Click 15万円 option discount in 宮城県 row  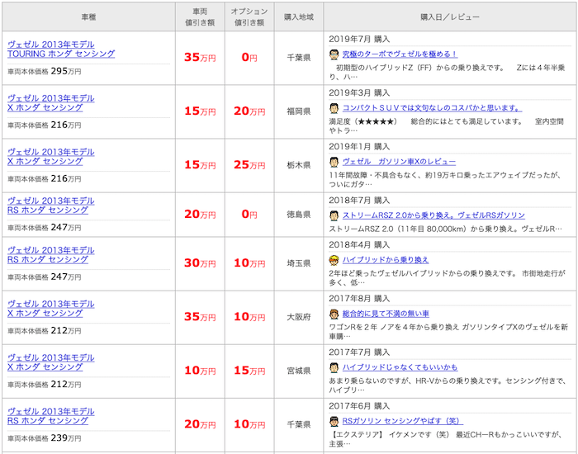(x=249, y=371)
